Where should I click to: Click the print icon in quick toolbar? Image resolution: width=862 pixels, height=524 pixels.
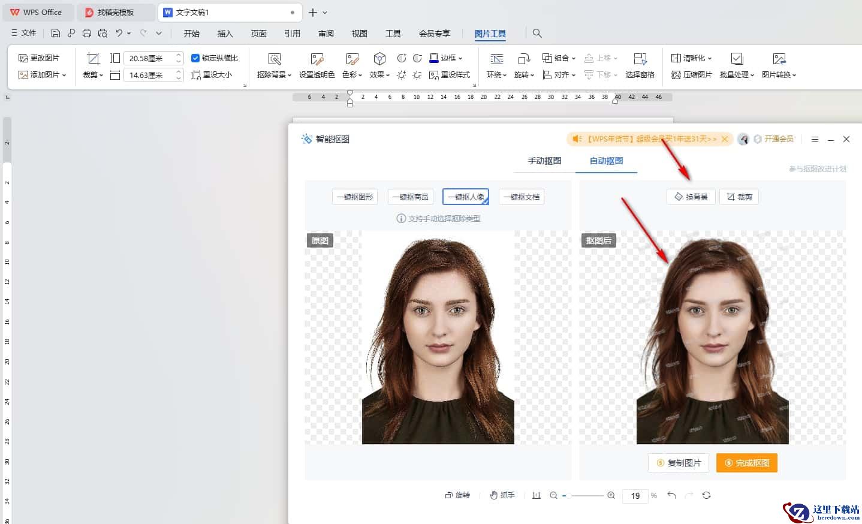tap(87, 33)
